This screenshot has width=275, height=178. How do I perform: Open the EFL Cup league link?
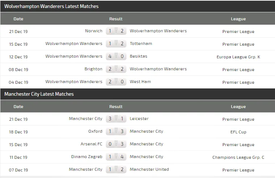tap(238, 132)
